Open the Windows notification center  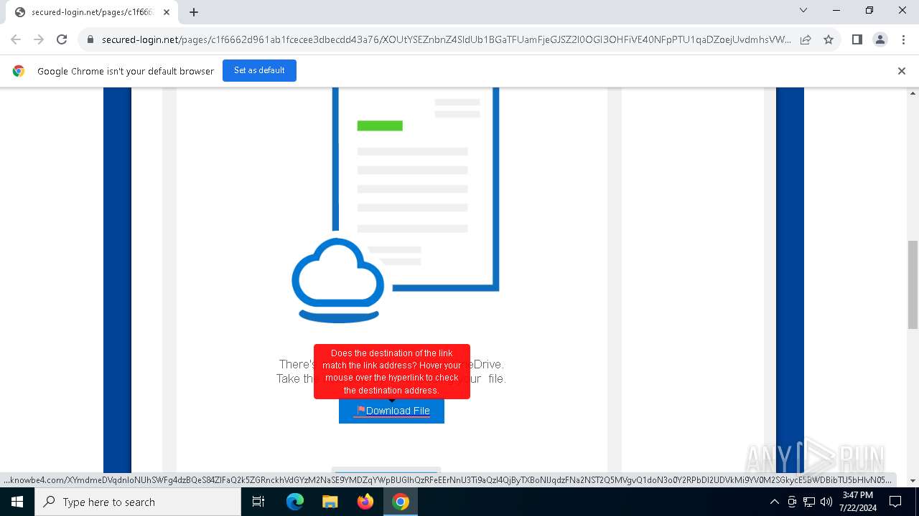pos(895,502)
